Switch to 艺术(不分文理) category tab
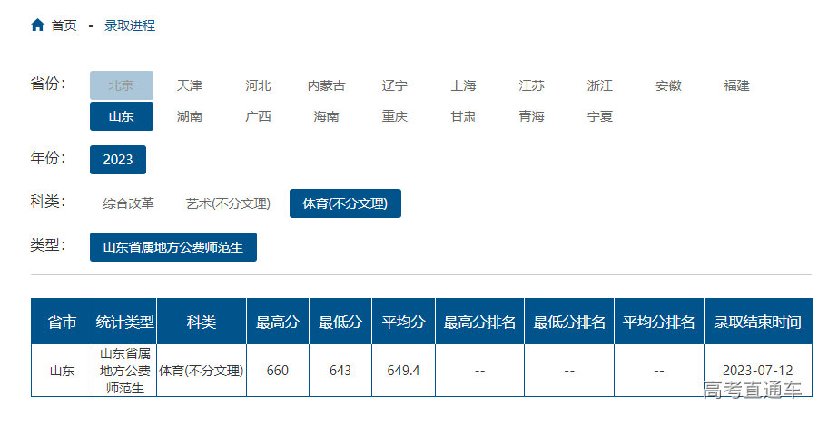The width and height of the screenshot is (828, 426). (x=228, y=203)
